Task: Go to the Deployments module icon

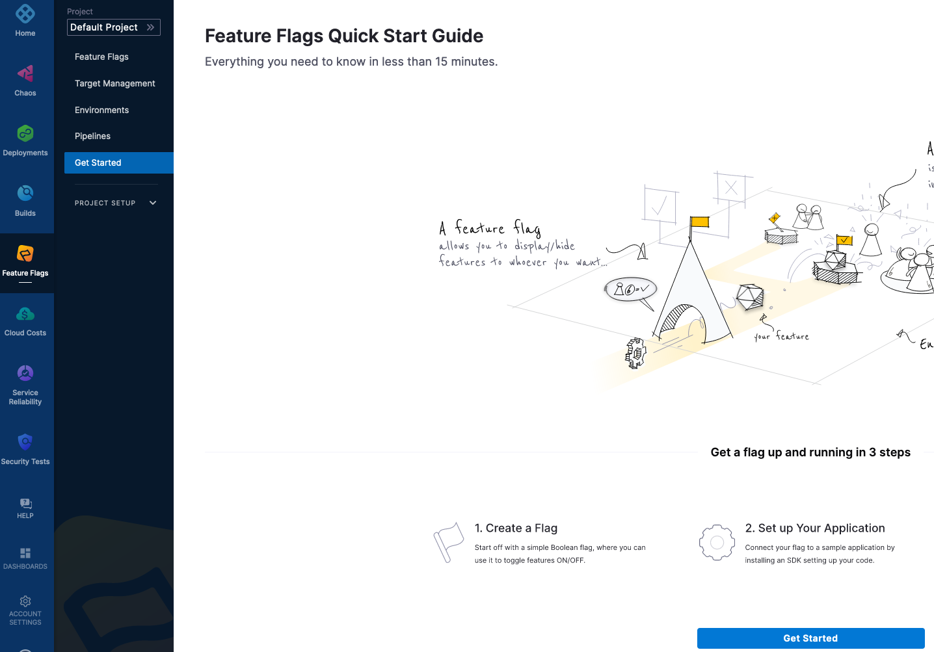Action: 25,133
